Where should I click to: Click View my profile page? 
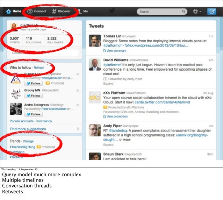point(33,29)
